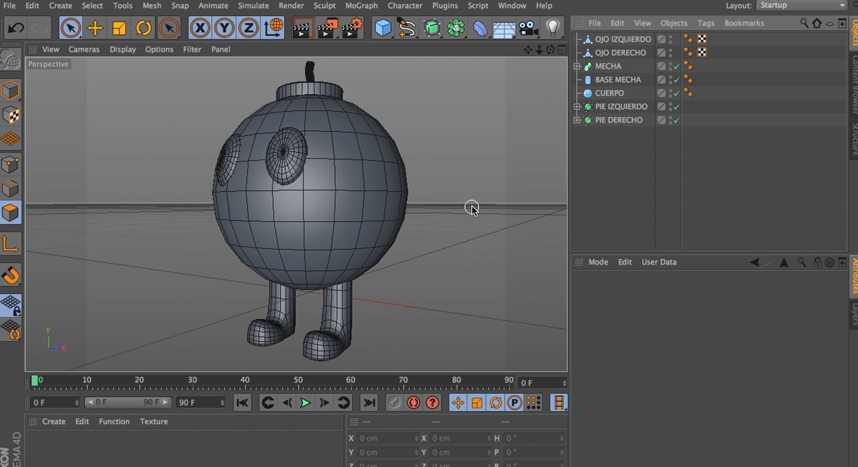
Task: Select the Rotate tool
Action: [143, 28]
